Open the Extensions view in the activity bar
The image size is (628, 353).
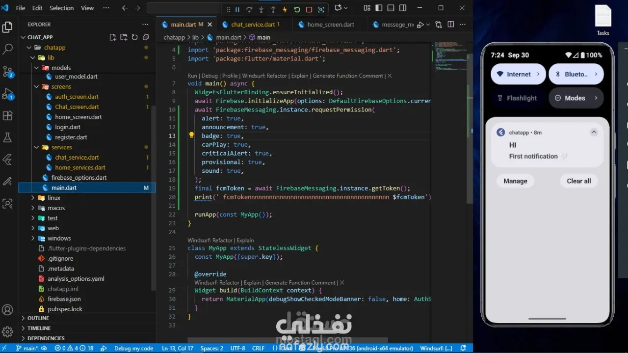(x=7, y=116)
